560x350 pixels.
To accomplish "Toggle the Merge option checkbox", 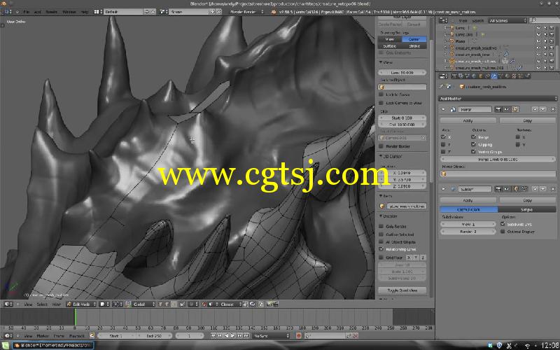I will (x=474, y=136).
